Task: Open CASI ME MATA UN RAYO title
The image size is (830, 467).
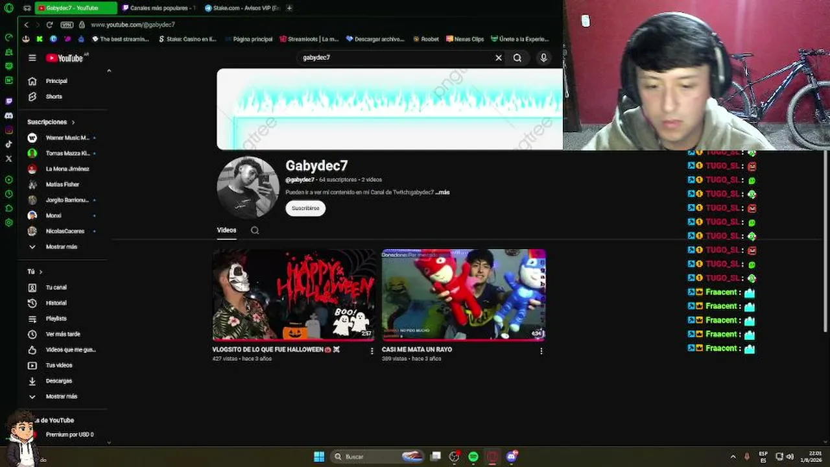Action: pos(417,350)
